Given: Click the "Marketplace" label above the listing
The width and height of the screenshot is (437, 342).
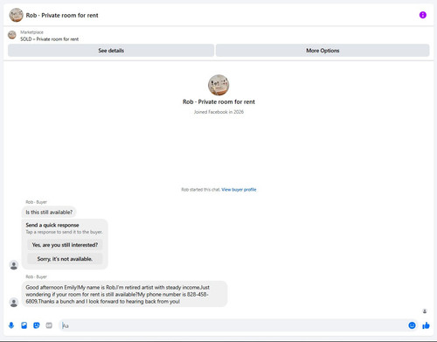Looking at the screenshot, I should pos(31,32).
